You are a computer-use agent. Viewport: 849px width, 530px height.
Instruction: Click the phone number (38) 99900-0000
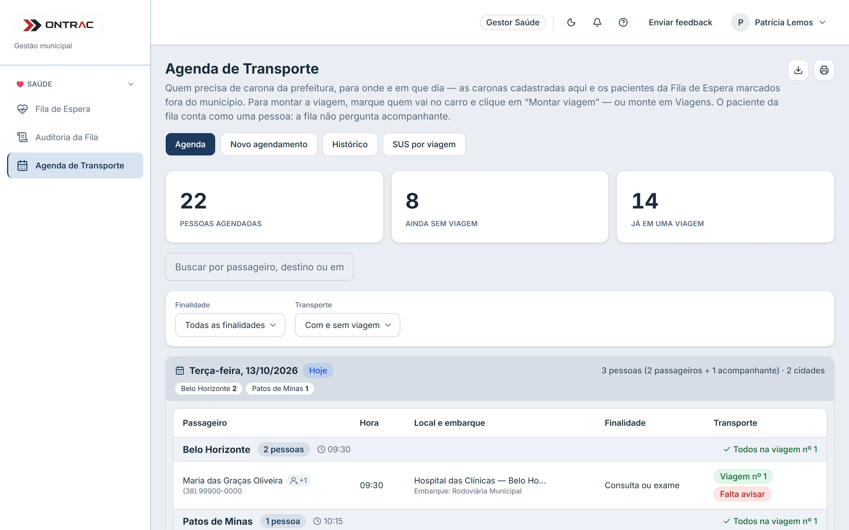[x=212, y=491]
